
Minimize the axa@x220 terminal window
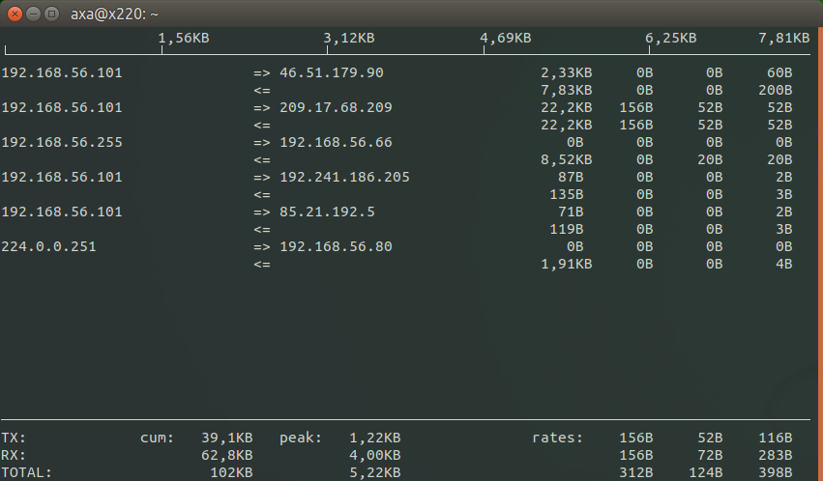point(33,14)
